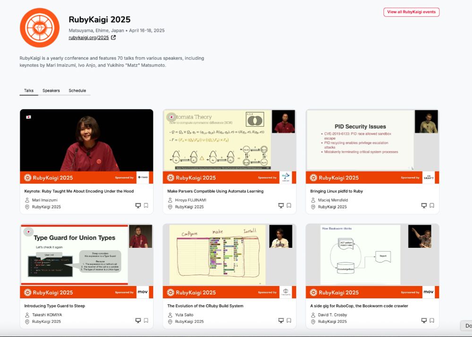Click RubyKaigi 2025 event label under Hiroya FUJINAMI

click(x=189, y=207)
